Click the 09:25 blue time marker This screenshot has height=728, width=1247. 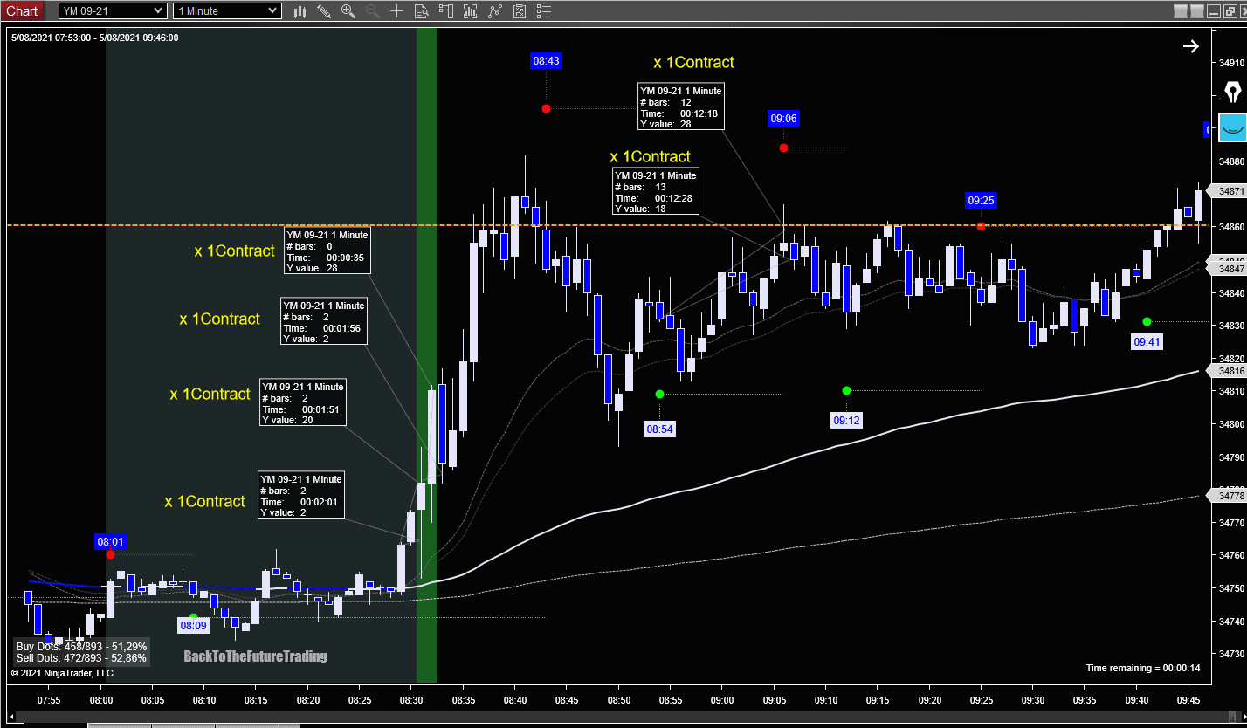981,201
